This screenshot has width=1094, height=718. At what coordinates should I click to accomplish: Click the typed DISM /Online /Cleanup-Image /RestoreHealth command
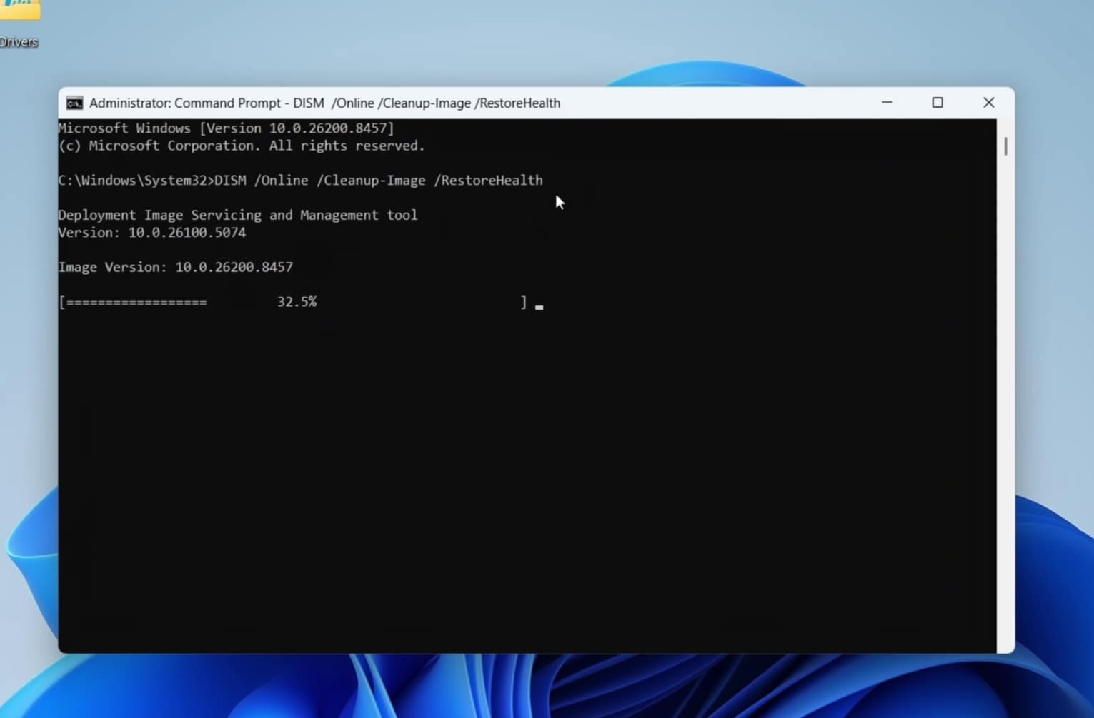coord(379,181)
